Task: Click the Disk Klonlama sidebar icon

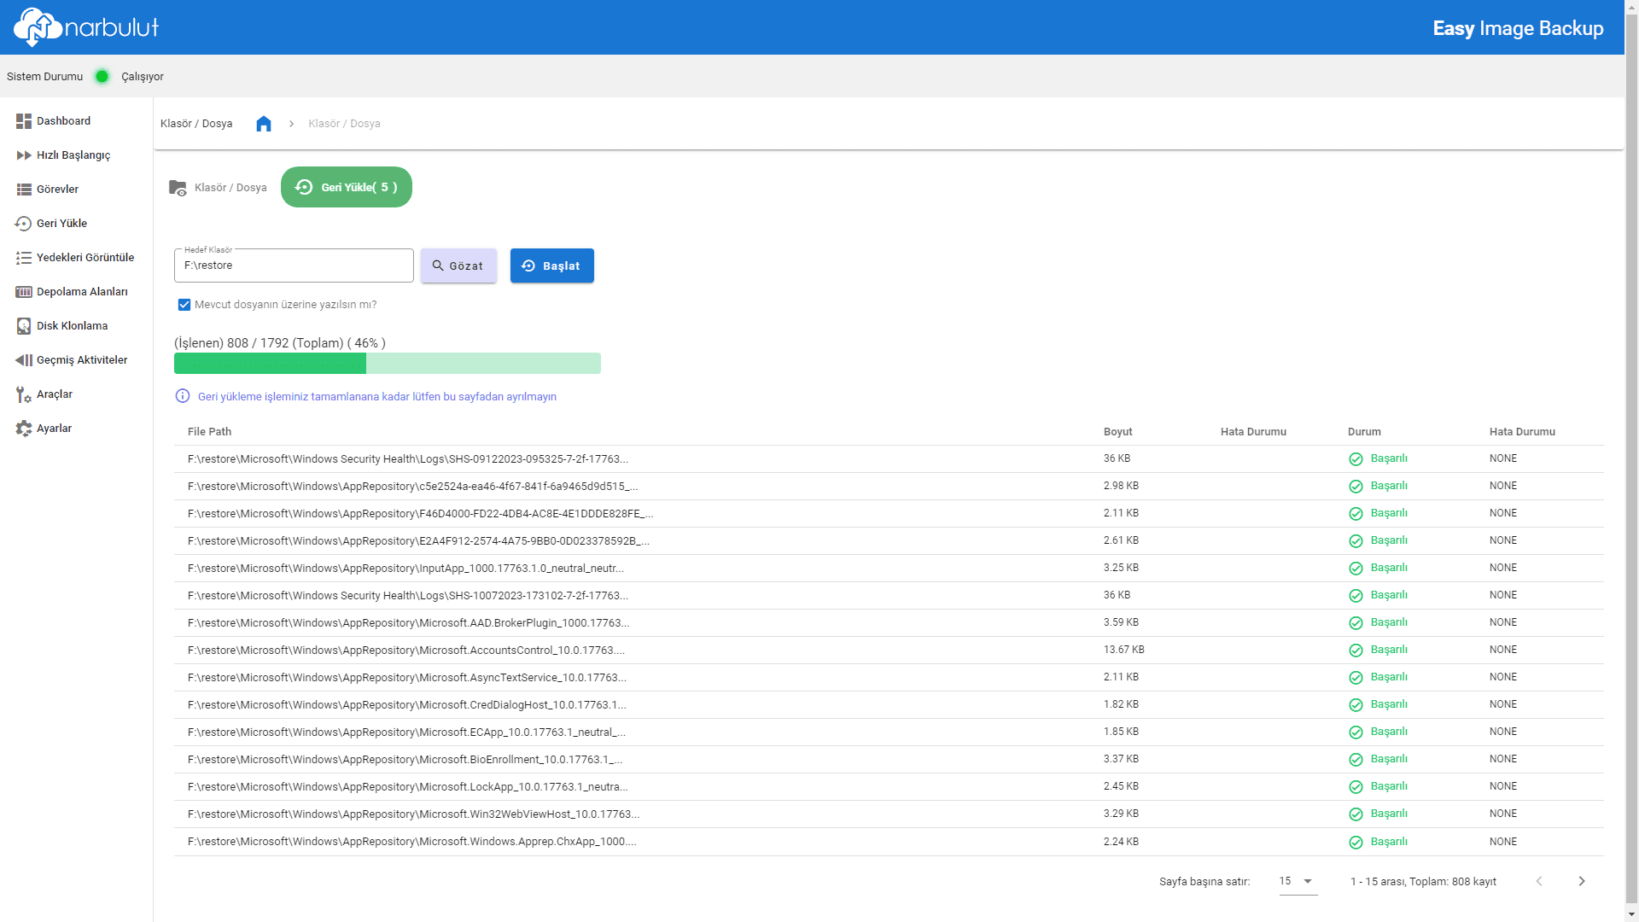Action: 24,326
